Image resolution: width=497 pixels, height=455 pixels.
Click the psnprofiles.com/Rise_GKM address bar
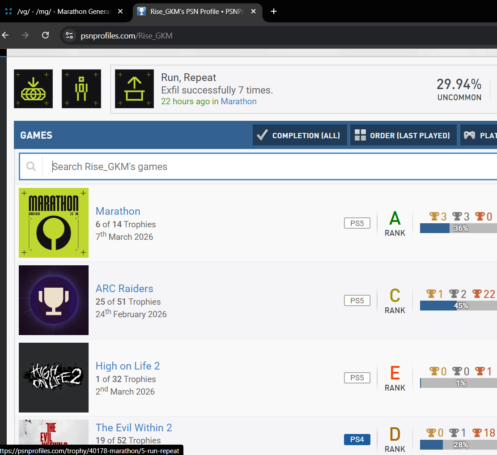coord(279,35)
